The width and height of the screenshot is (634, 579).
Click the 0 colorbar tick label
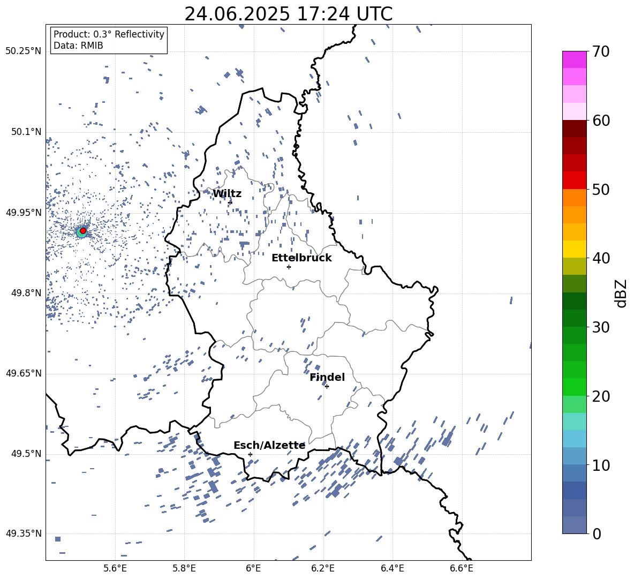point(597,533)
